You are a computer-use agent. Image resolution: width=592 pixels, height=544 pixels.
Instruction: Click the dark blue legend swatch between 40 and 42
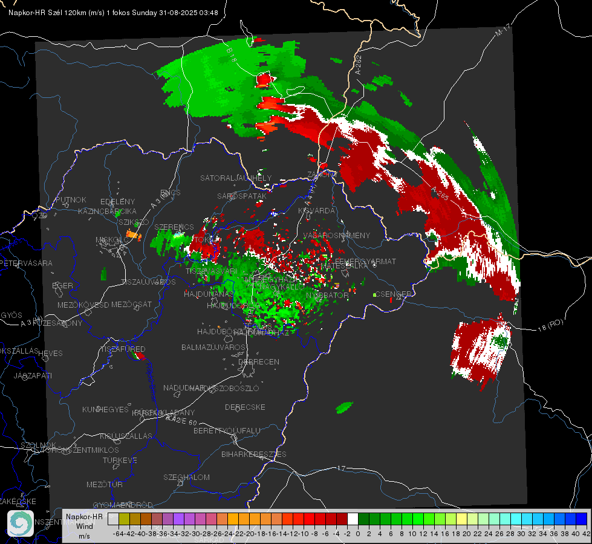[582, 519]
